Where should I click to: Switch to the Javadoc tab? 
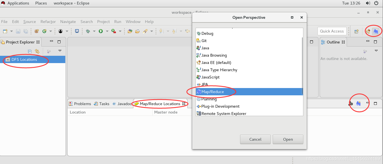[122, 104]
